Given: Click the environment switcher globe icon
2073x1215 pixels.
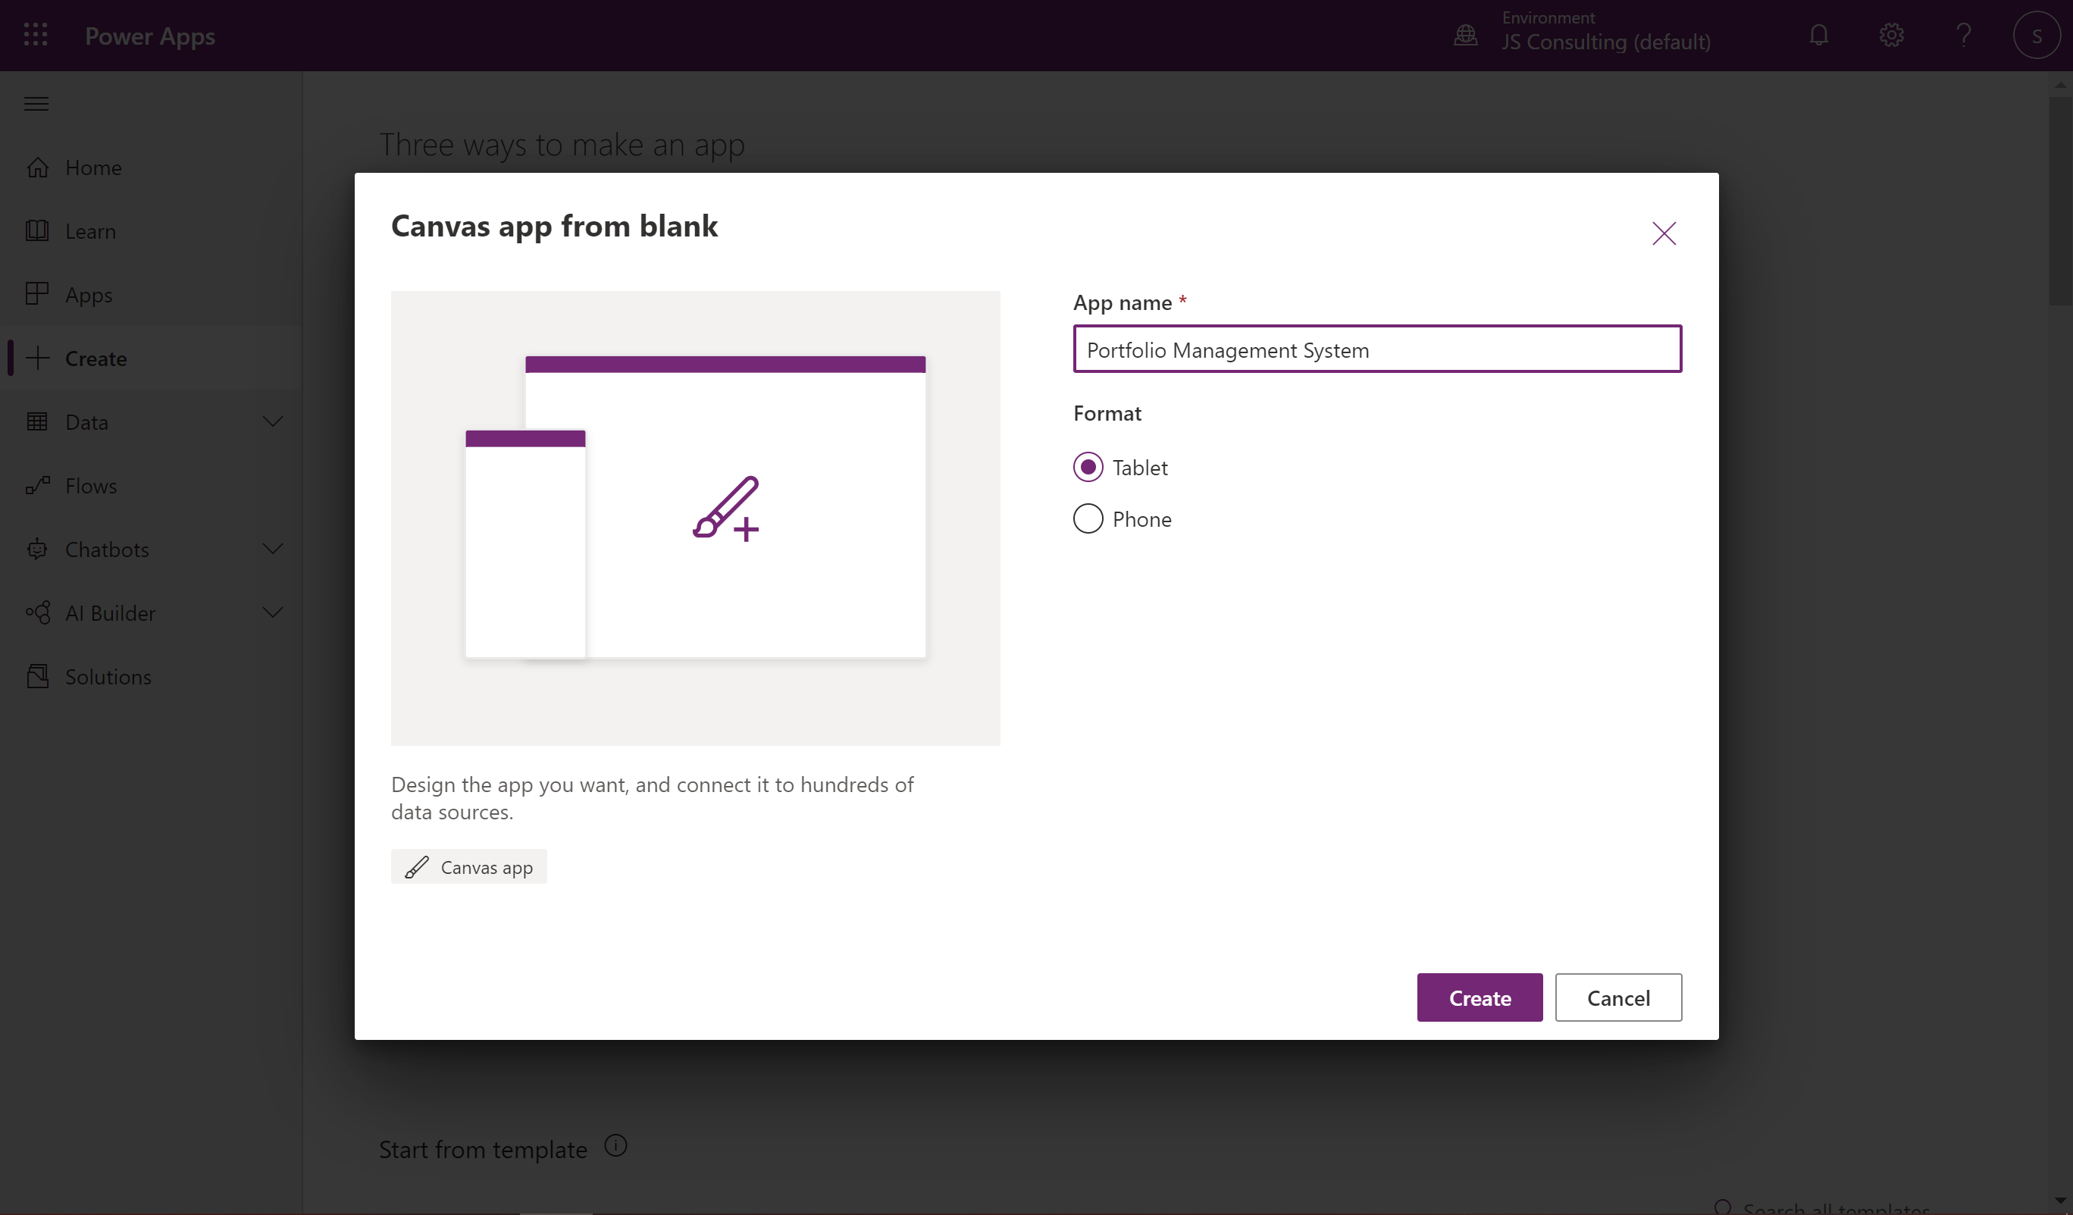Looking at the screenshot, I should 1465,35.
